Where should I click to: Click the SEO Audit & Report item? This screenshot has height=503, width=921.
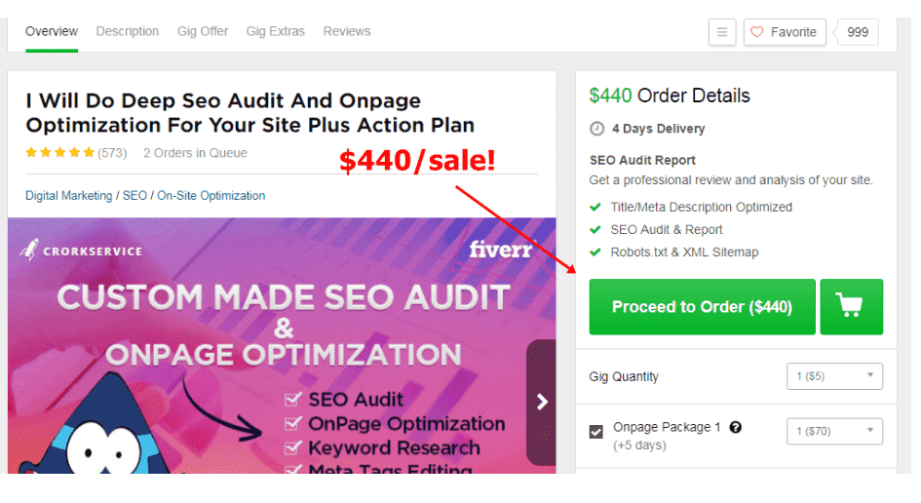point(667,230)
